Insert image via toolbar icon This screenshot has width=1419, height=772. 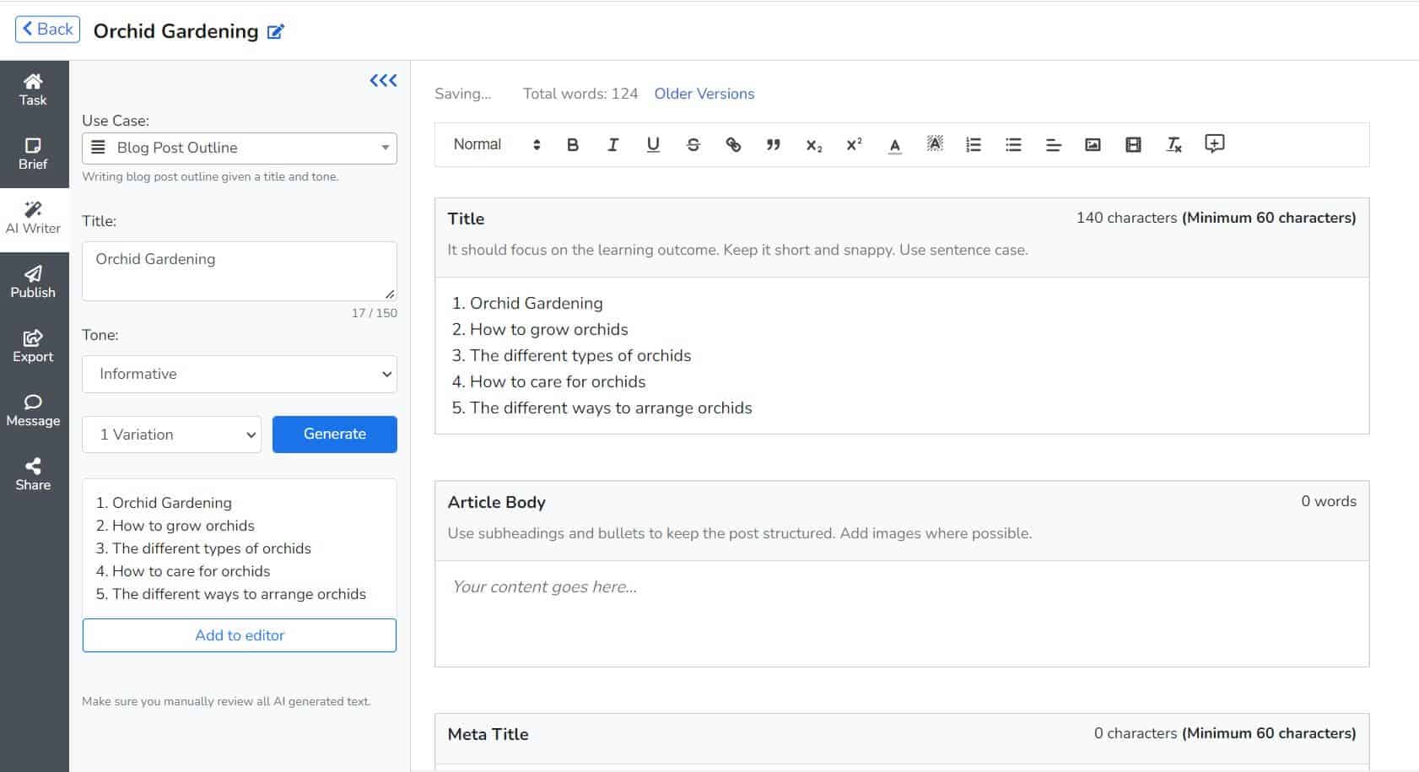click(x=1093, y=144)
